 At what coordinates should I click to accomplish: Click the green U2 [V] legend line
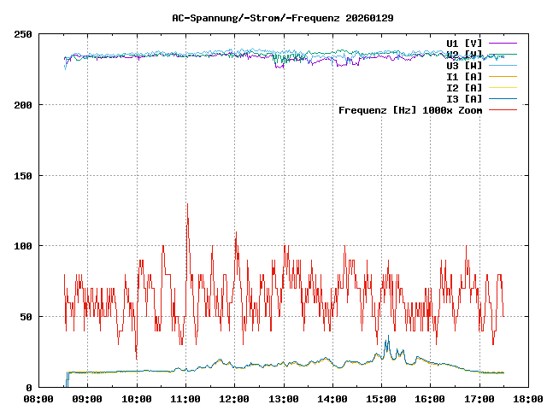[x=503, y=54]
